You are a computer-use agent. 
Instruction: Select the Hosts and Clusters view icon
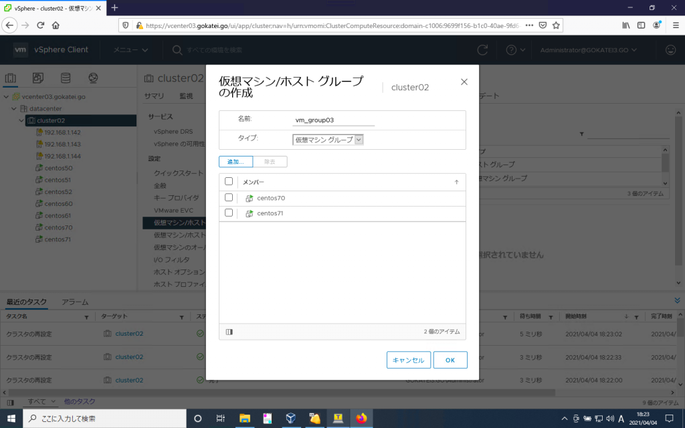[10, 78]
